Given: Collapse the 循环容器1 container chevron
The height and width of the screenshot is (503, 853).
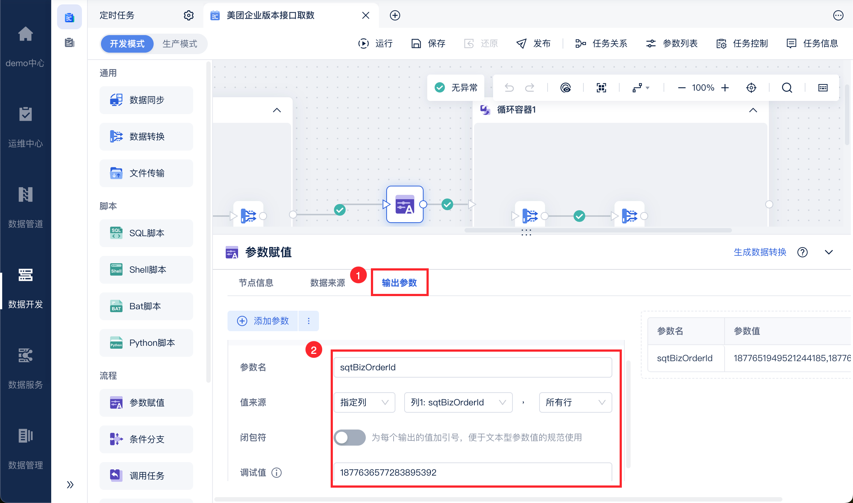Looking at the screenshot, I should tap(753, 110).
